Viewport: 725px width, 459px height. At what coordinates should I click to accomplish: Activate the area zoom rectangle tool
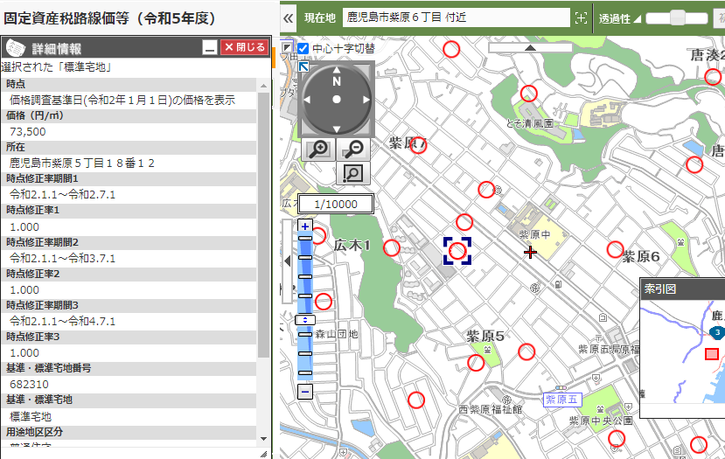click(352, 173)
